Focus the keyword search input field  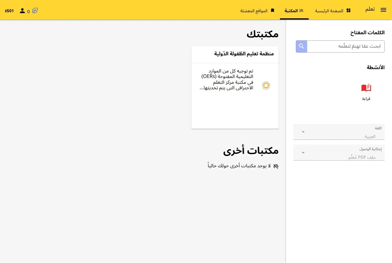[x=346, y=46]
